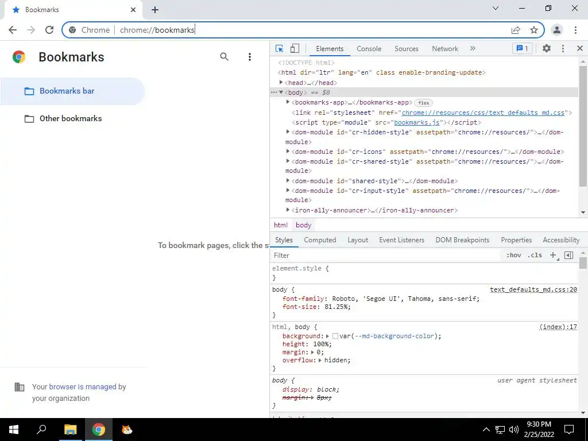Open the DOM Breakpoints pane tab
The width and height of the screenshot is (588, 441).
point(462,240)
